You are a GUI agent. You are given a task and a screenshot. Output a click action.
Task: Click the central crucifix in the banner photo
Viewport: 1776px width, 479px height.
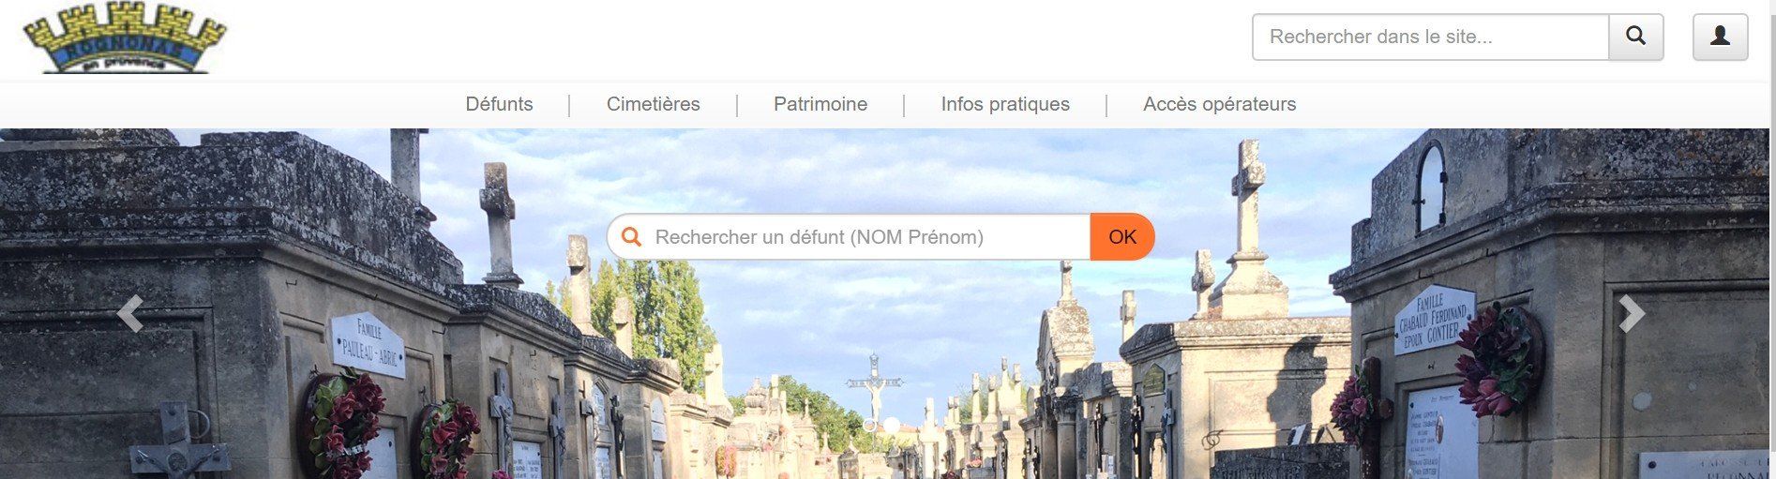874,386
